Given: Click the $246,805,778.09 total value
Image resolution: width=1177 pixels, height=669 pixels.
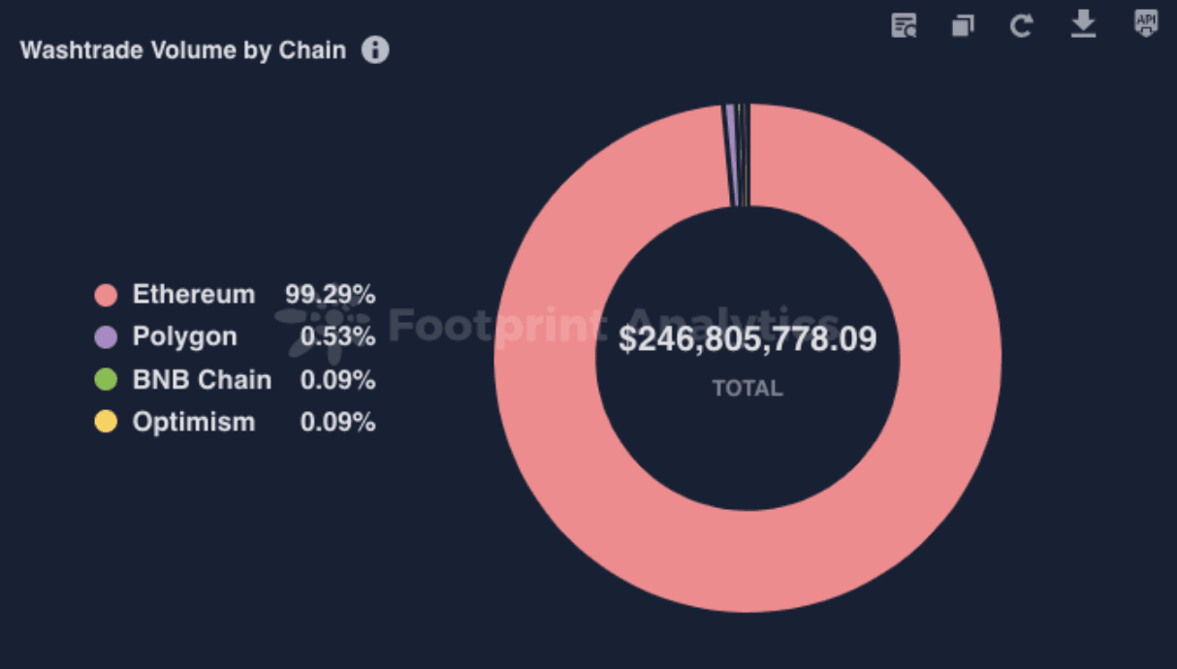Looking at the screenshot, I should pyautogui.click(x=748, y=339).
